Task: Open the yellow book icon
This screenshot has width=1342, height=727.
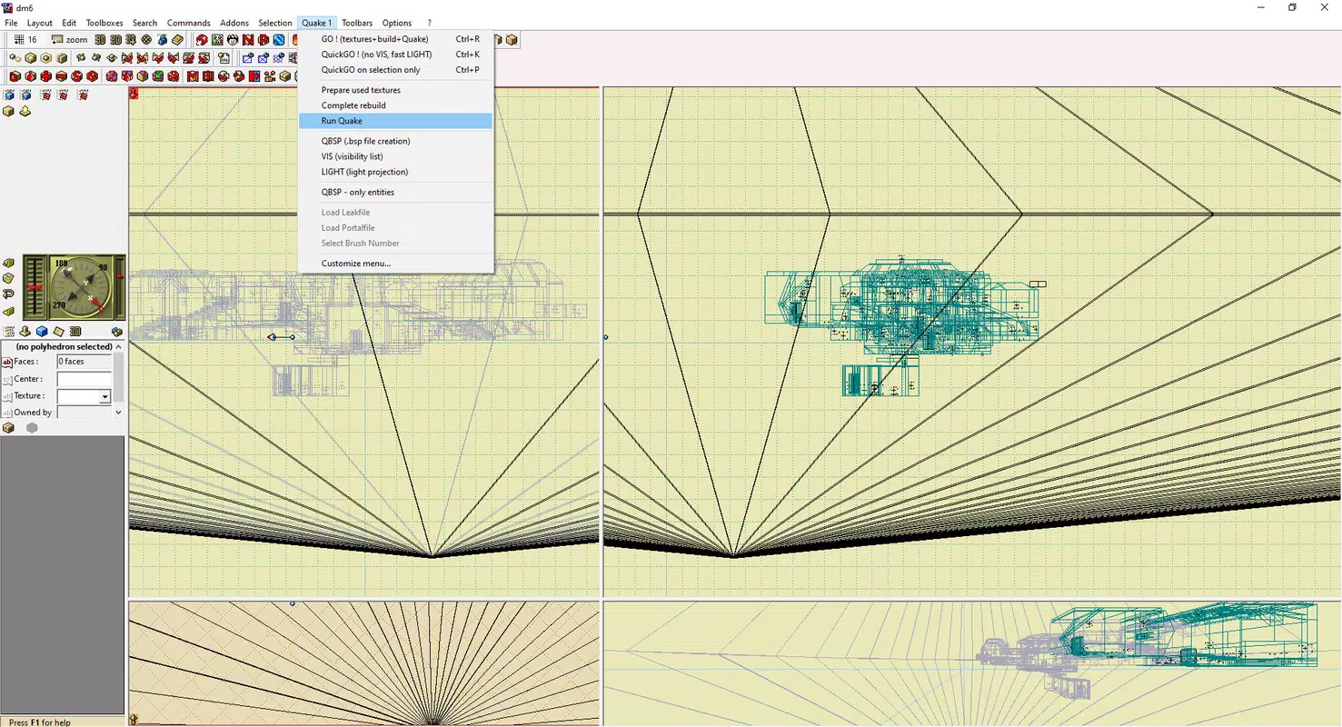Action: click(x=178, y=39)
